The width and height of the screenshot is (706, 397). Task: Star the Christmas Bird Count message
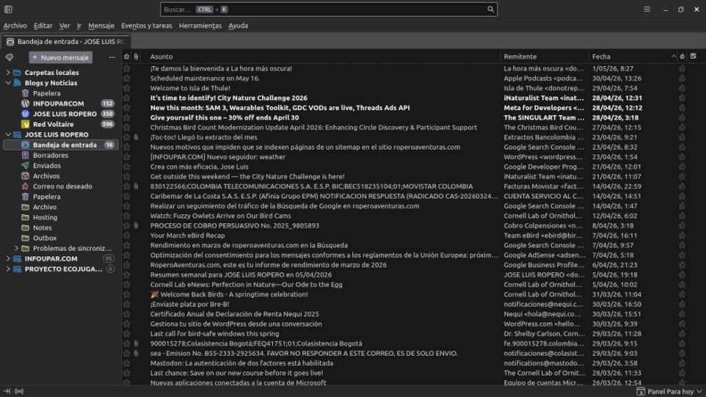click(127, 128)
